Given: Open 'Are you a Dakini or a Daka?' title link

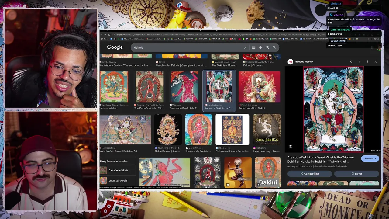Looking at the screenshot, I should point(321,159).
